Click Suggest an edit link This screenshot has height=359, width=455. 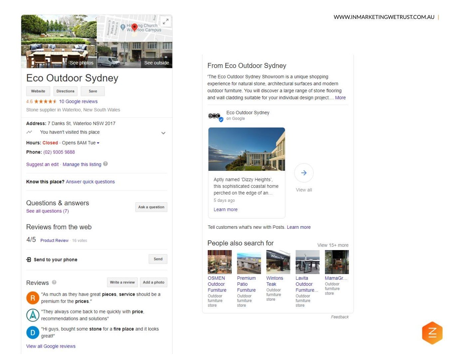[x=42, y=165]
